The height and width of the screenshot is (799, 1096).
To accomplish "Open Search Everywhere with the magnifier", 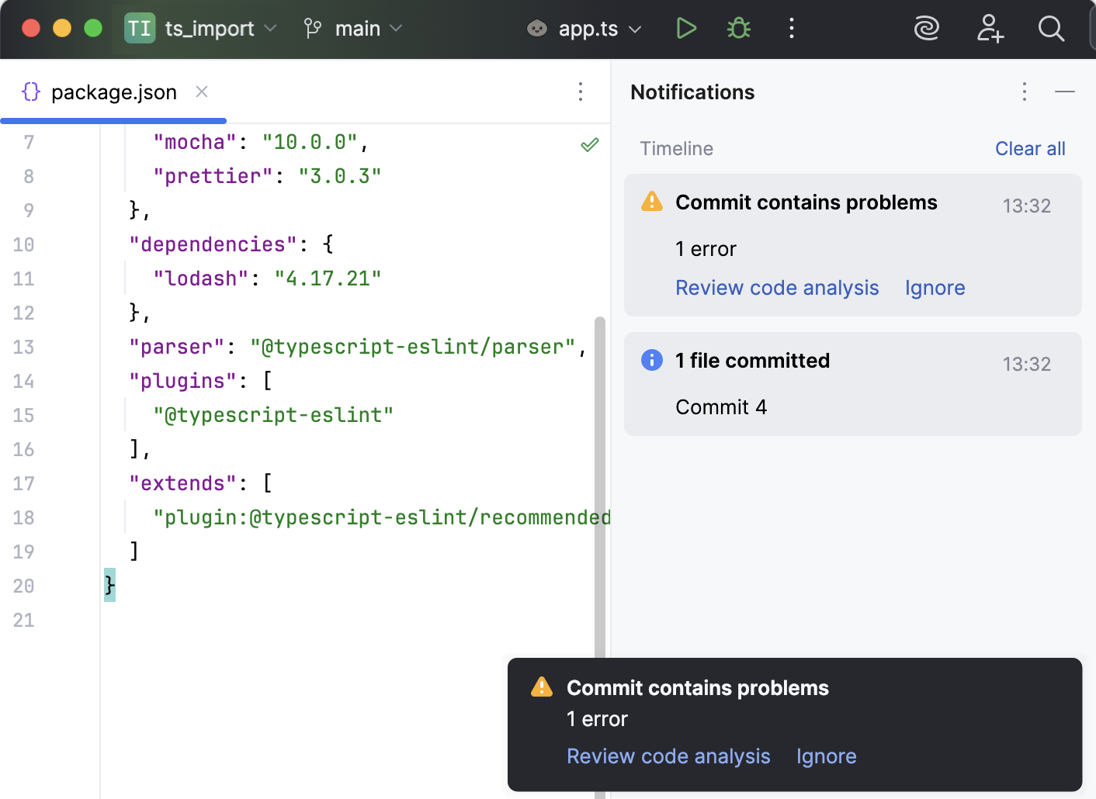I will click(1052, 28).
